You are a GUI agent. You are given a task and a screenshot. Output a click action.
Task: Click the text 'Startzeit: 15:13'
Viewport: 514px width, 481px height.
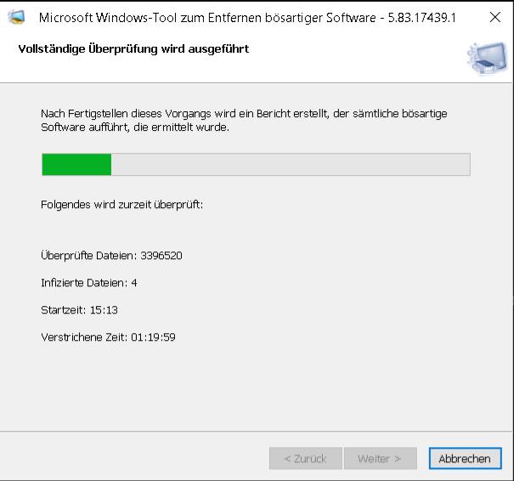79,310
